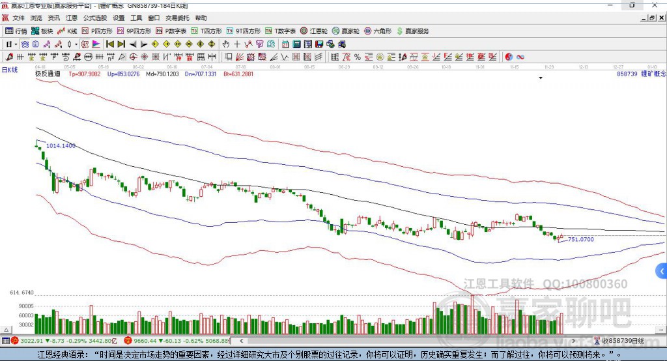Open the 帮助 menu
The width and height of the screenshot is (667, 361).
point(201,18)
